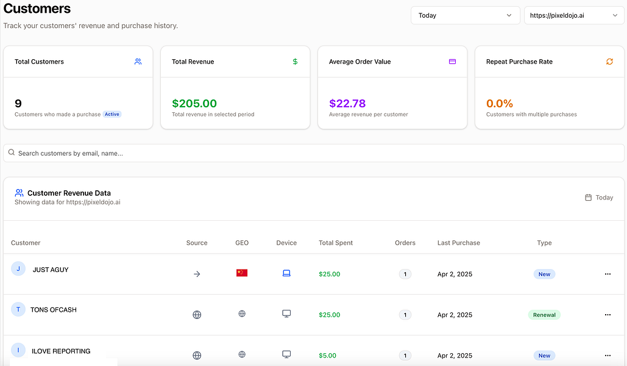Screen dimensions: 627x366
Task: Click the Total Customers people icon
Action: (138, 62)
